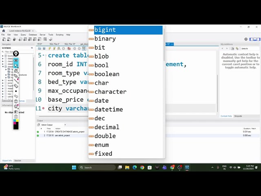Toggle the right sidebar panel visibility
This screenshot has width=261, height=196.
[258, 39]
